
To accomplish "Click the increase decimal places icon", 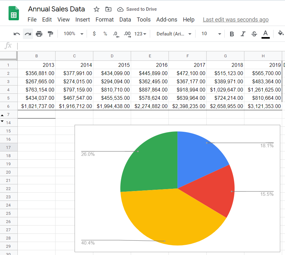I will click(127, 34).
